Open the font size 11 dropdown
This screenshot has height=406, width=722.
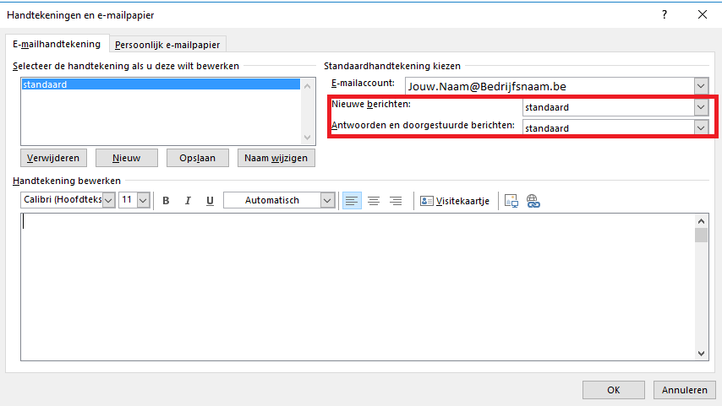click(x=143, y=201)
